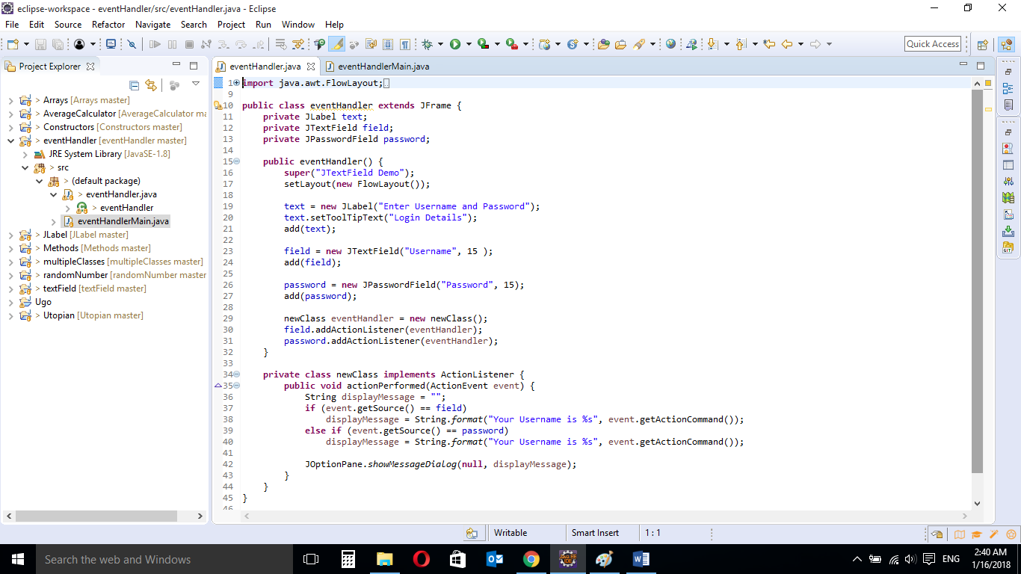The image size is (1021, 574).
Task: Open the internal web browser globe icon
Action: tap(670, 44)
